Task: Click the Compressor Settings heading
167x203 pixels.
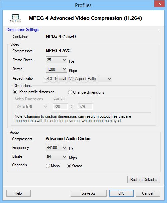Action: point(22,30)
